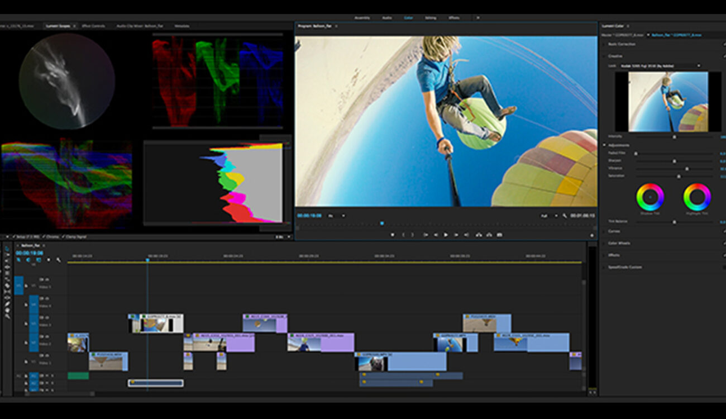Open the Effect Controls panel tab
Image resolution: width=726 pixels, height=419 pixels.
click(x=93, y=26)
